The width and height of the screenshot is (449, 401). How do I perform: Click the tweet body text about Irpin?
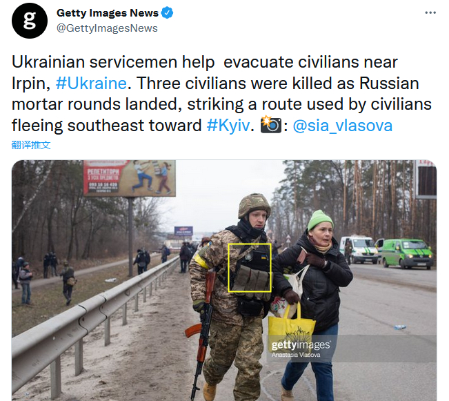coord(221,94)
